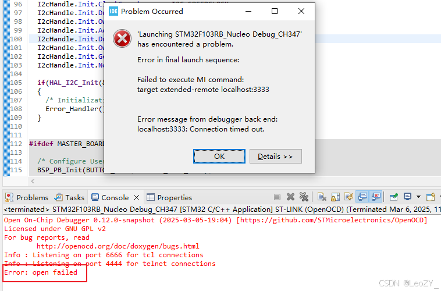Click the Tasks tab icon
The height and width of the screenshot is (291, 441).
click(59, 197)
